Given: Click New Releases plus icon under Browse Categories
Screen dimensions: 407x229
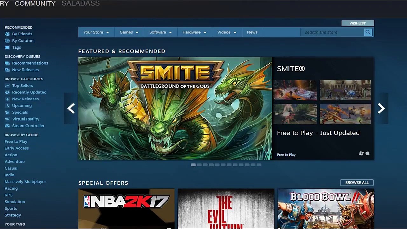Looking at the screenshot, I should click(7, 99).
